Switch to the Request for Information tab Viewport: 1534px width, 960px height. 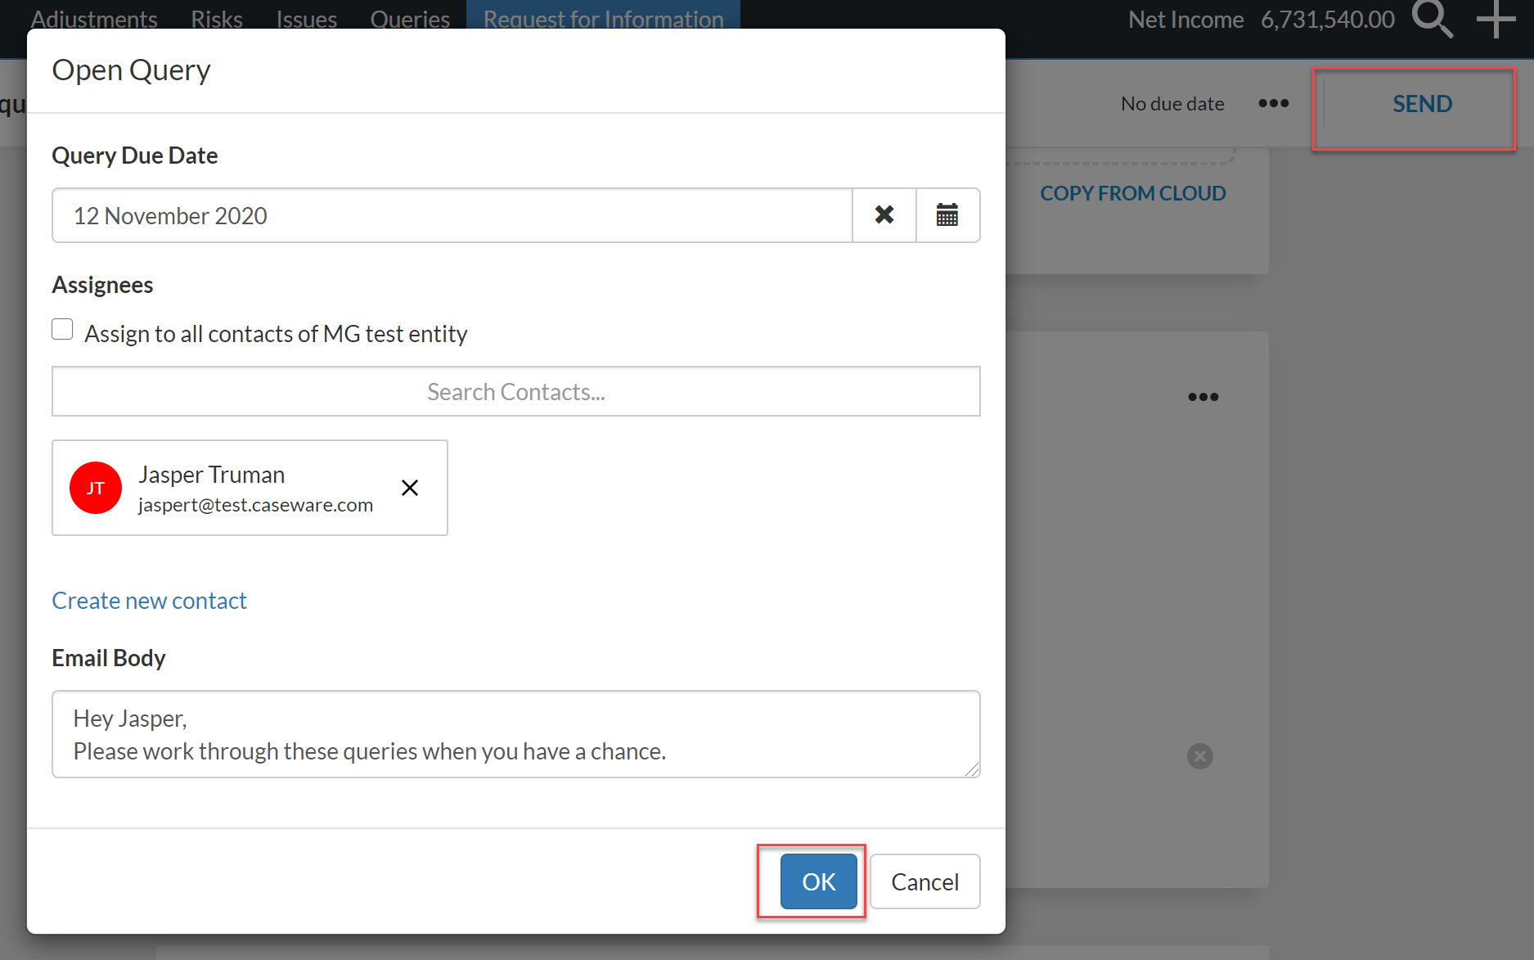click(x=604, y=18)
